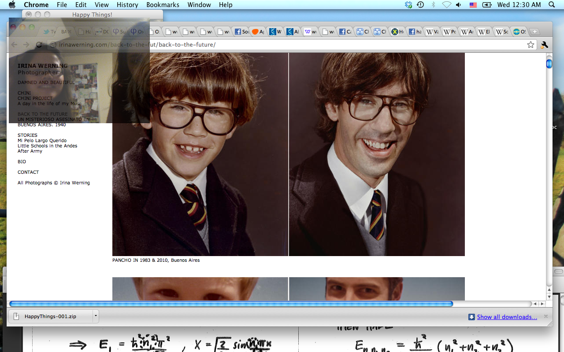Expand HappyThings-001.zip download options arrow
Image resolution: width=564 pixels, height=352 pixels.
pos(95,316)
